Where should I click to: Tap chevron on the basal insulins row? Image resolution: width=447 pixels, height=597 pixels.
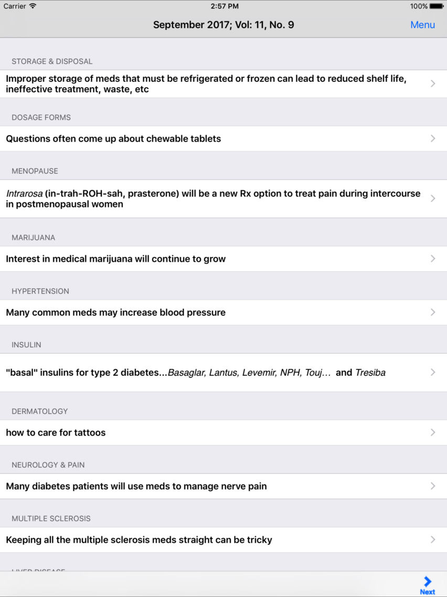click(433, 373)
